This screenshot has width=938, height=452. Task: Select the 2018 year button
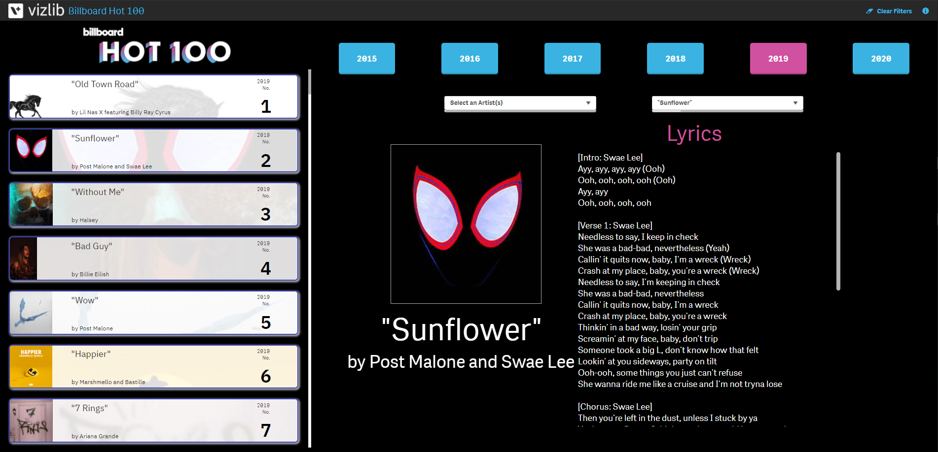click(675, 59)
